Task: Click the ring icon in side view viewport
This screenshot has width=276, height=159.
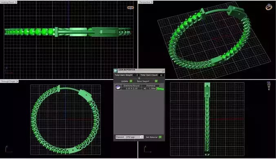Action: point(269,86)
